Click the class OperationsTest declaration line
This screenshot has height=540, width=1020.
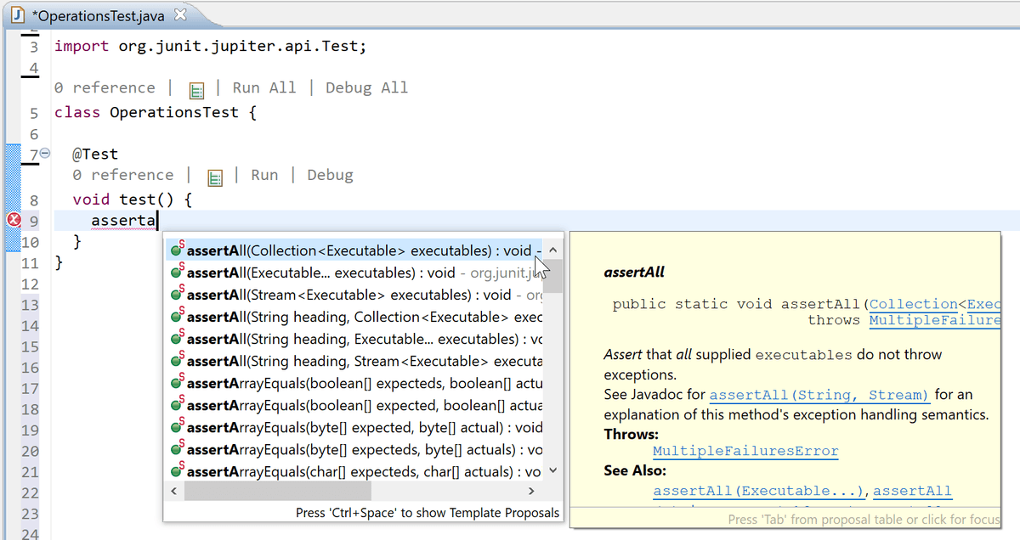pos(155,112)
